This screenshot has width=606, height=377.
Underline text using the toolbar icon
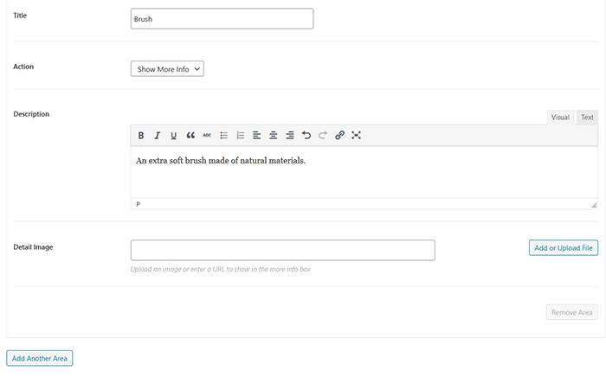(x=173, y=136)
